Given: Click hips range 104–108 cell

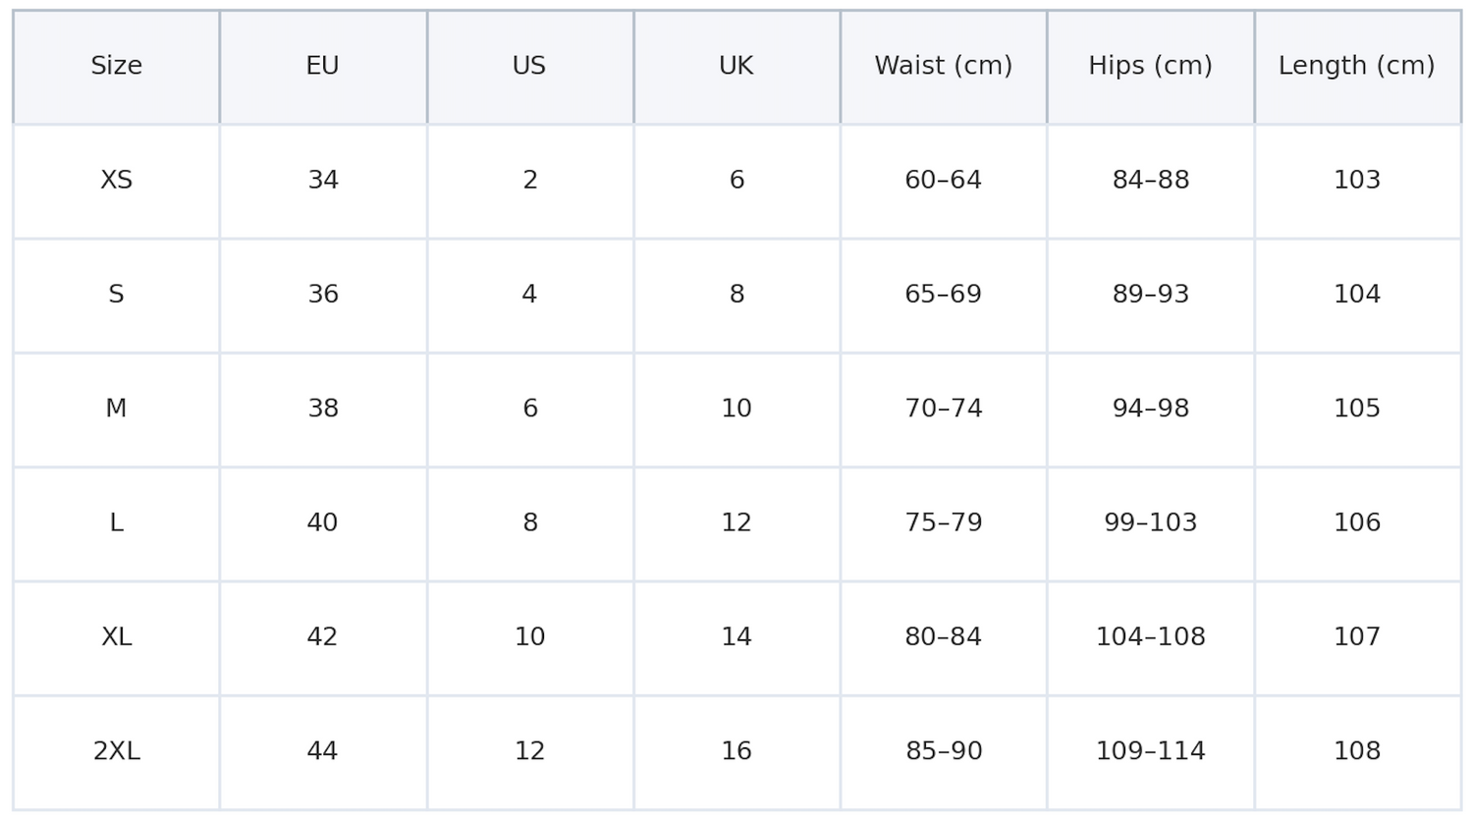Looking at the screenshot, I should point(1150,637).
